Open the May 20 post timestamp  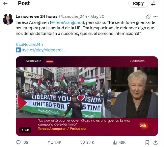click(97, 16)
